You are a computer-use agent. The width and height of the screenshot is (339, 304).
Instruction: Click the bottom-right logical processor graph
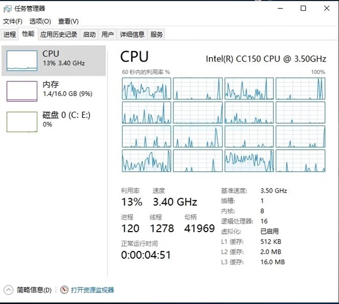[x=300, y=160]
